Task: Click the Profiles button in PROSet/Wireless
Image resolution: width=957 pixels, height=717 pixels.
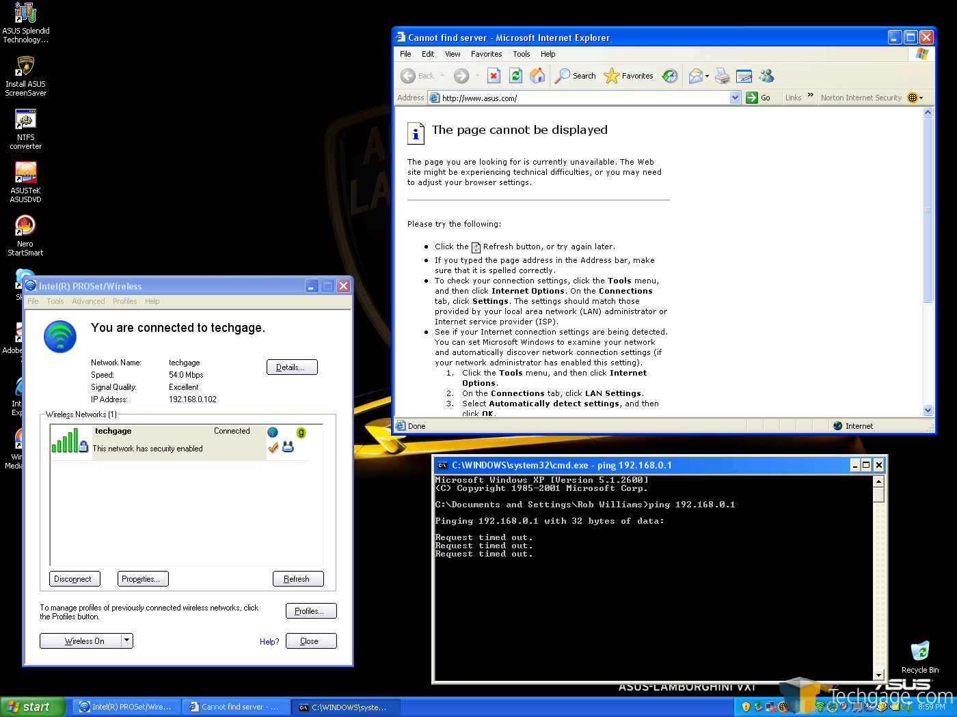Action: point(311,611)
